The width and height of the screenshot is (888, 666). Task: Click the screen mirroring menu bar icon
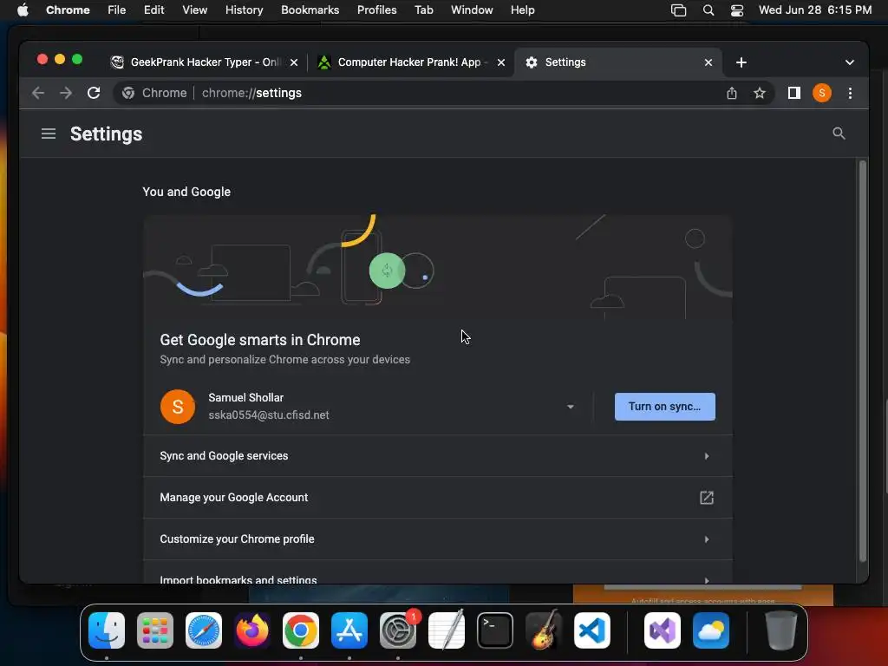pyautogui.click(x=678, y=10)
